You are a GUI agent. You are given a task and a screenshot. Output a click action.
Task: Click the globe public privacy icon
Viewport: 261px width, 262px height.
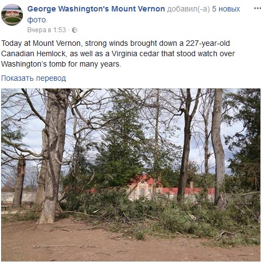pos(75,30)
